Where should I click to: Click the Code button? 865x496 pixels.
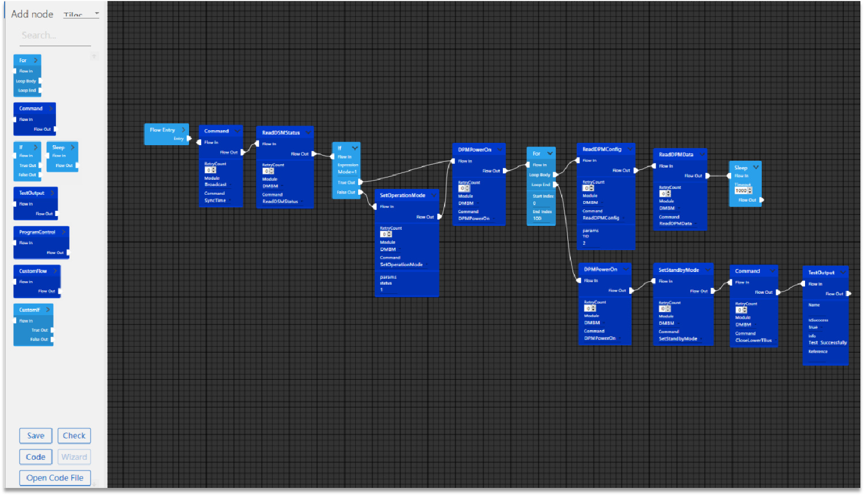tap(36, 457)
